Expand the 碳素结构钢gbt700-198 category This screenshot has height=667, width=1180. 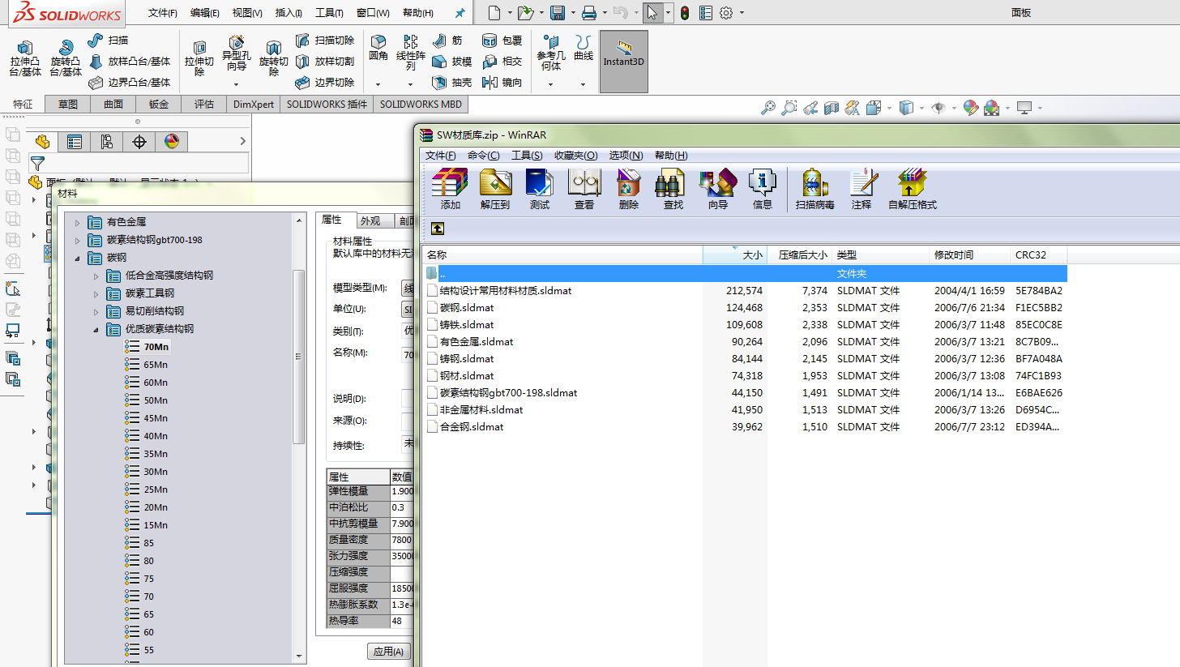pos(78,240)
